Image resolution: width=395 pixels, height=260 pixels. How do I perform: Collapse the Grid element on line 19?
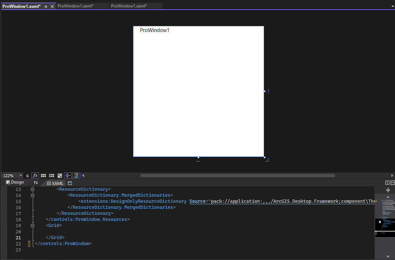tap(32, 225)
